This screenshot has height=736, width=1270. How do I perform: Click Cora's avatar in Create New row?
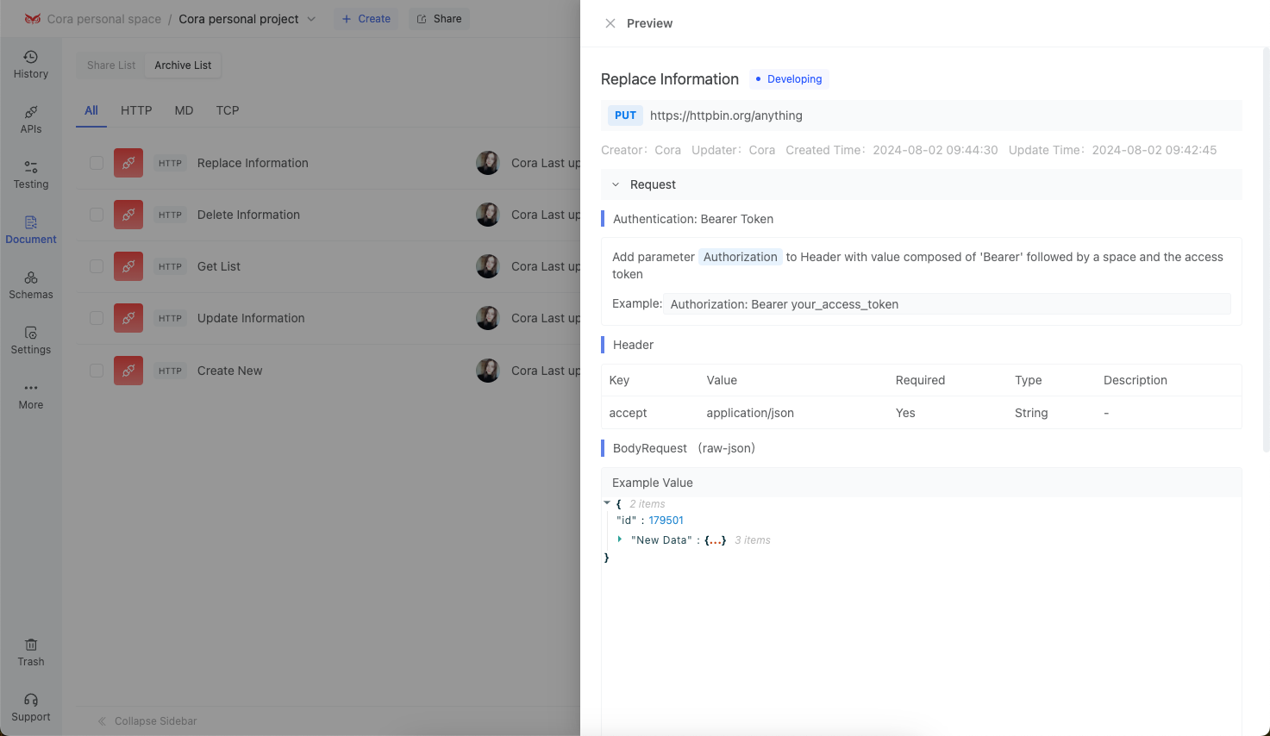click(x=488, y=371)
